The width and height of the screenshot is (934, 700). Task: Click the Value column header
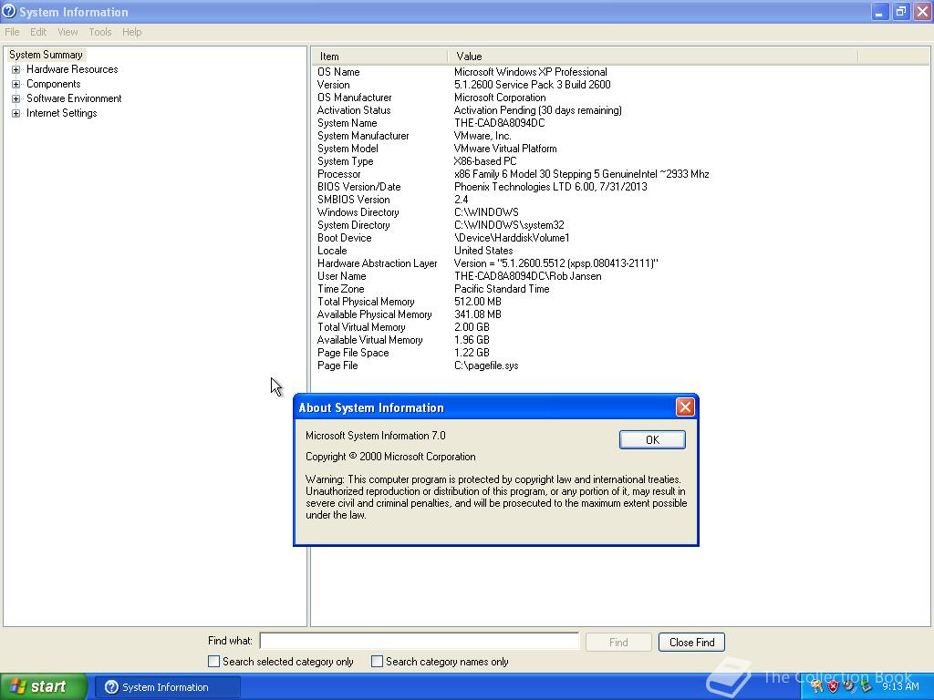pos(653,57)
